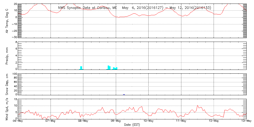Click the '06-May' date tick label

(18, 121)
